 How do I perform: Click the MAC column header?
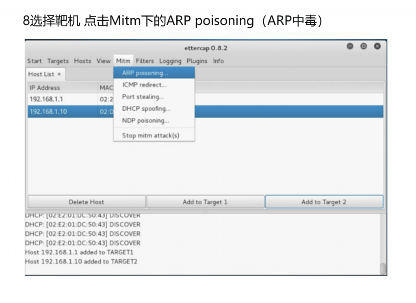[x=106, y=88]
